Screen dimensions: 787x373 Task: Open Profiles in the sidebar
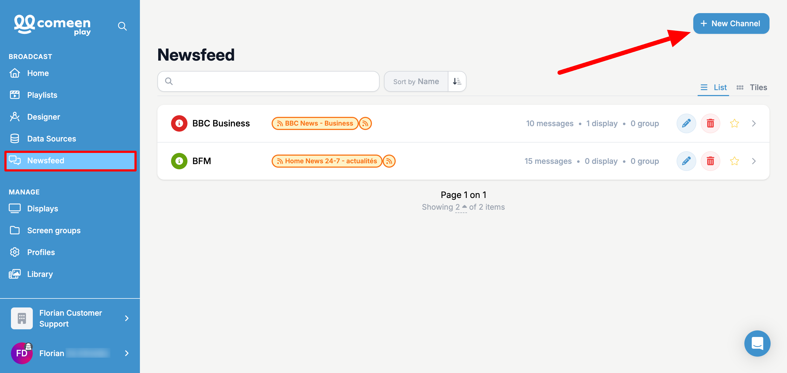point(70,252)
